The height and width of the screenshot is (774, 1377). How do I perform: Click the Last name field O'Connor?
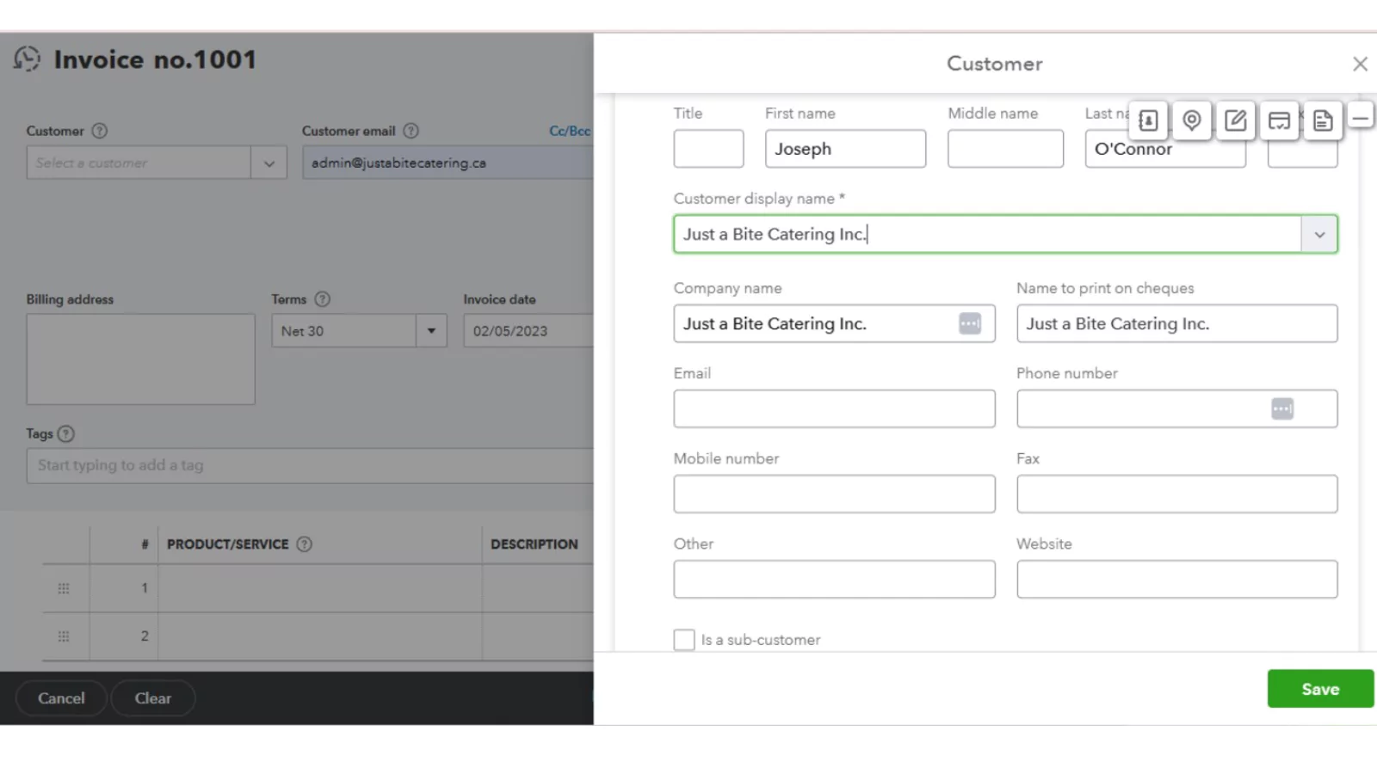point(1165,149)
